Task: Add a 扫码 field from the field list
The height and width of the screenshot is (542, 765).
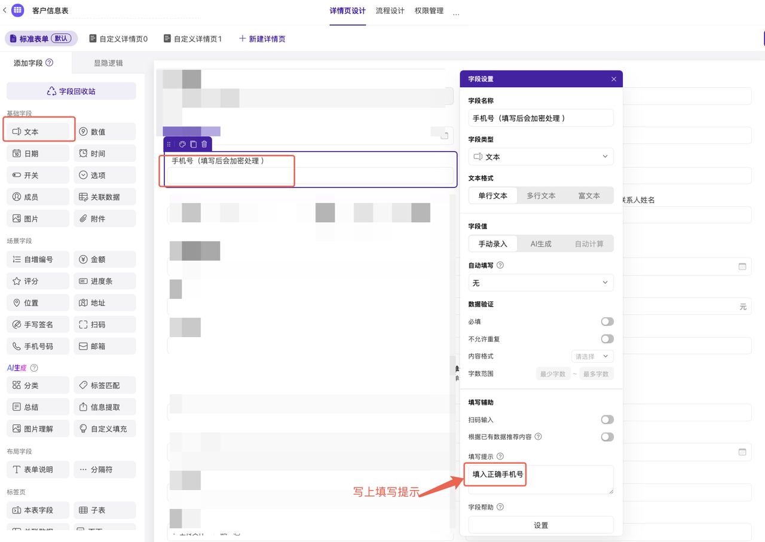Action: tap(105, 324)
